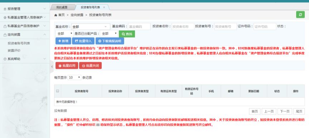Close the 投资者账号列表 tab
Image resolution: width=309 pixels, height=138 pixels.
[x=104, y=7]
